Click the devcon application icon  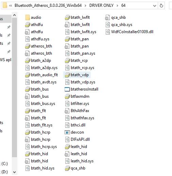click(67, 132)
